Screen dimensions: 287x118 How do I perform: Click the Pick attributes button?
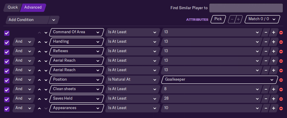coord(218,19)
